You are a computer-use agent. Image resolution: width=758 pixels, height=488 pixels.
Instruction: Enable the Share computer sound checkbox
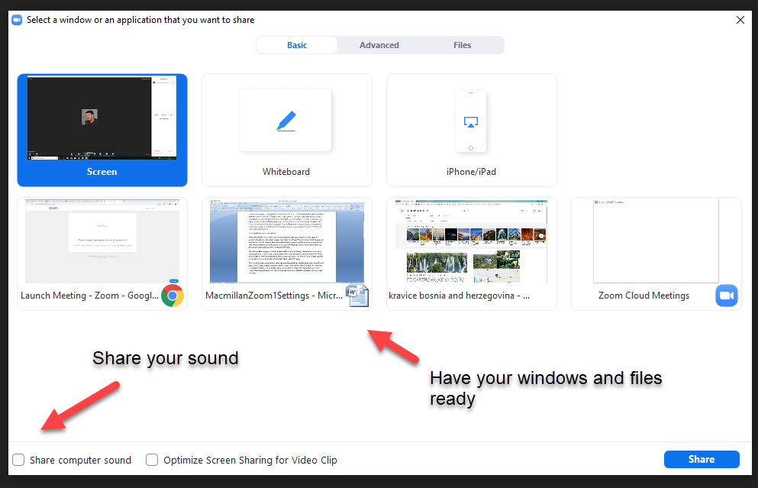coord(18,460)
